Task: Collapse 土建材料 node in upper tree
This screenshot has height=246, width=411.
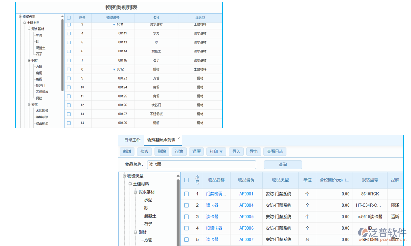Action: (24, 23)
